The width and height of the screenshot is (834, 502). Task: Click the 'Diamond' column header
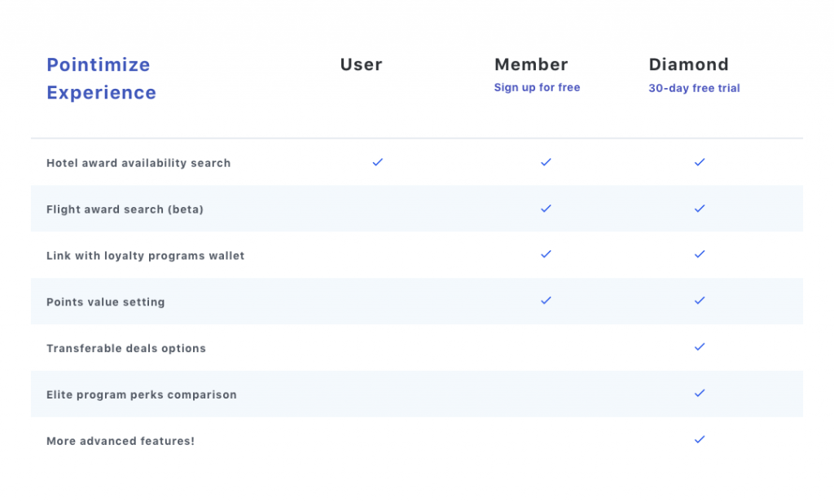tap(689, 64)
